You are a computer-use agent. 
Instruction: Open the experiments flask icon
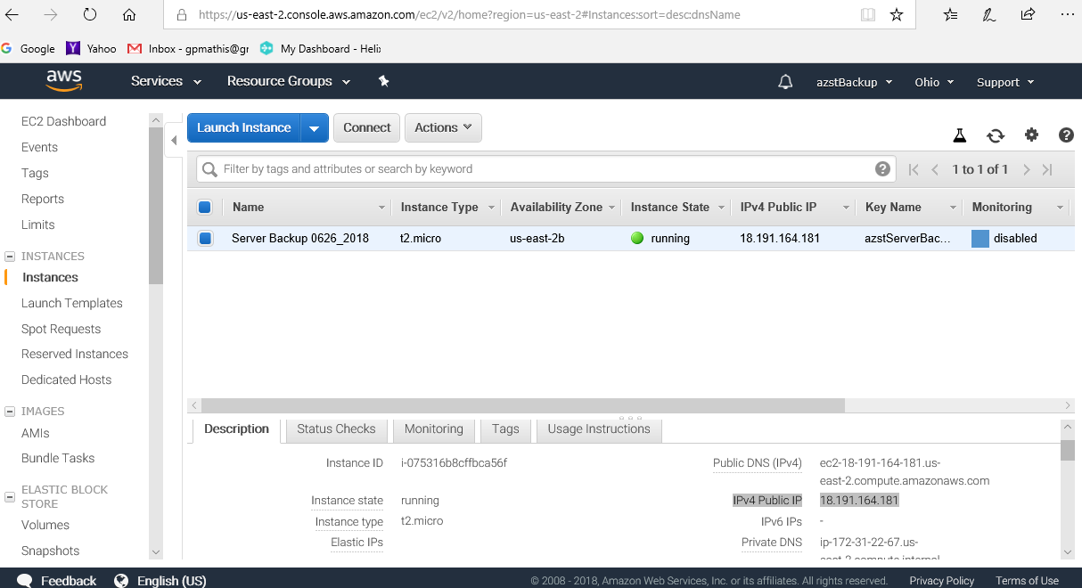tap(959, 135)
